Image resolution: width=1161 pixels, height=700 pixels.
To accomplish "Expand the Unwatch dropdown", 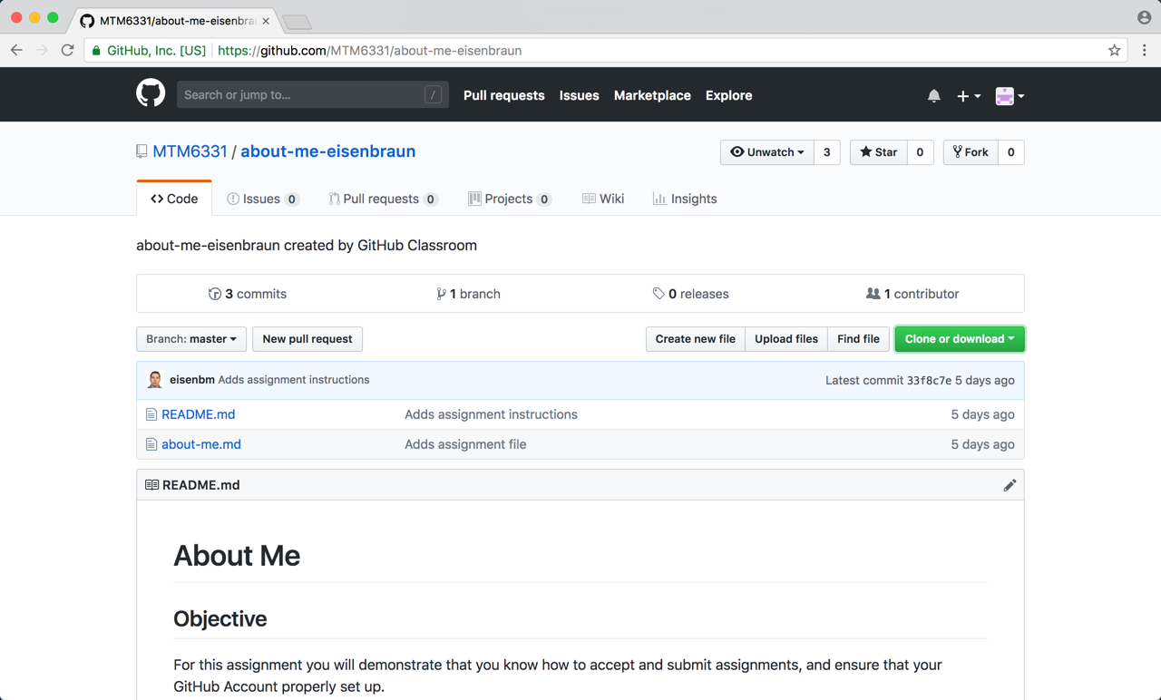I will pyautogui.click(x=767, y=152).
